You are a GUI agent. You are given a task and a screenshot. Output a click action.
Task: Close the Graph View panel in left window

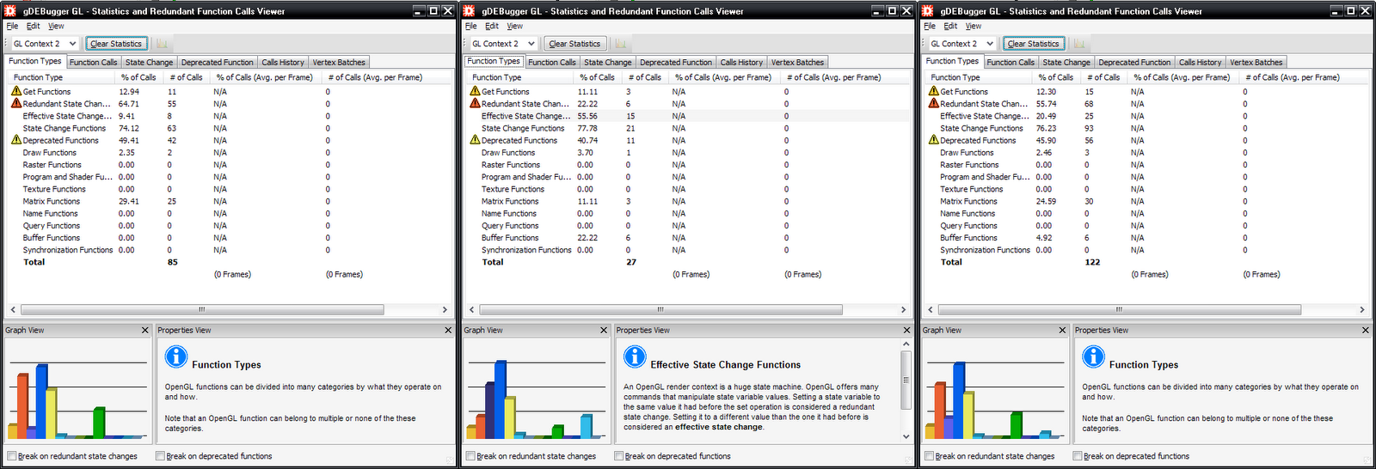click(144, 330)
